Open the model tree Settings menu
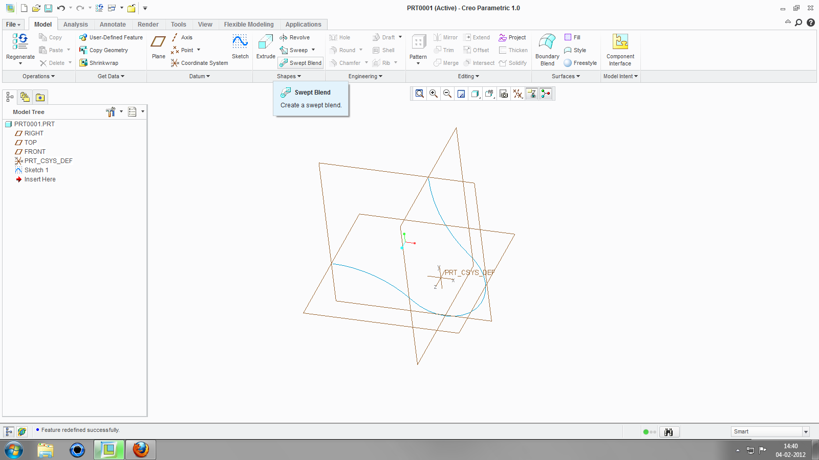Screen dimensions: 819x460 pos(114,112)
